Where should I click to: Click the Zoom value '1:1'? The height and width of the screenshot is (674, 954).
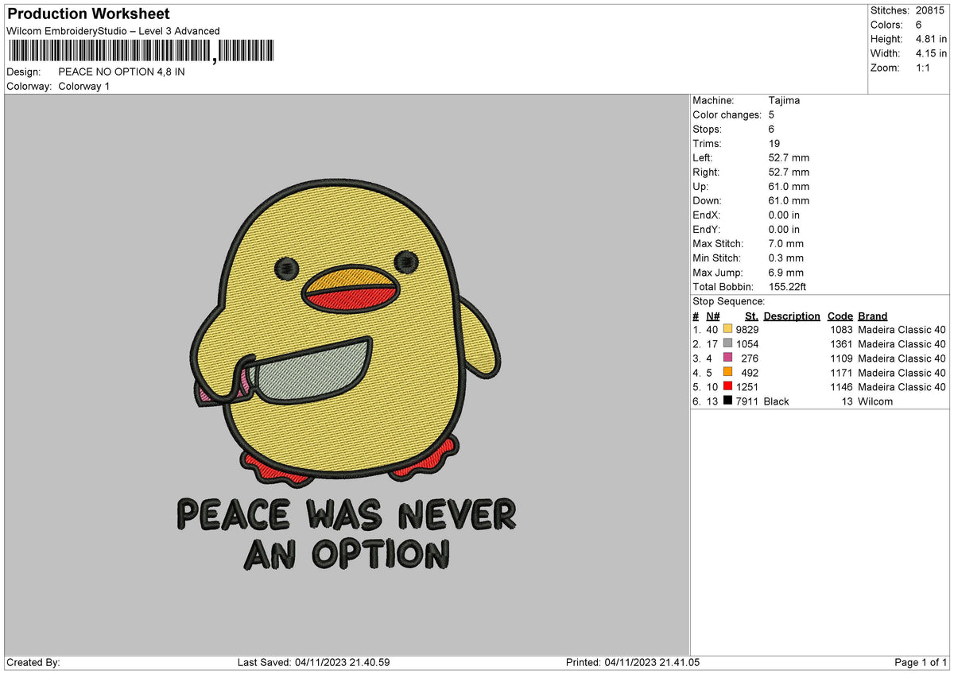point(925,68)
